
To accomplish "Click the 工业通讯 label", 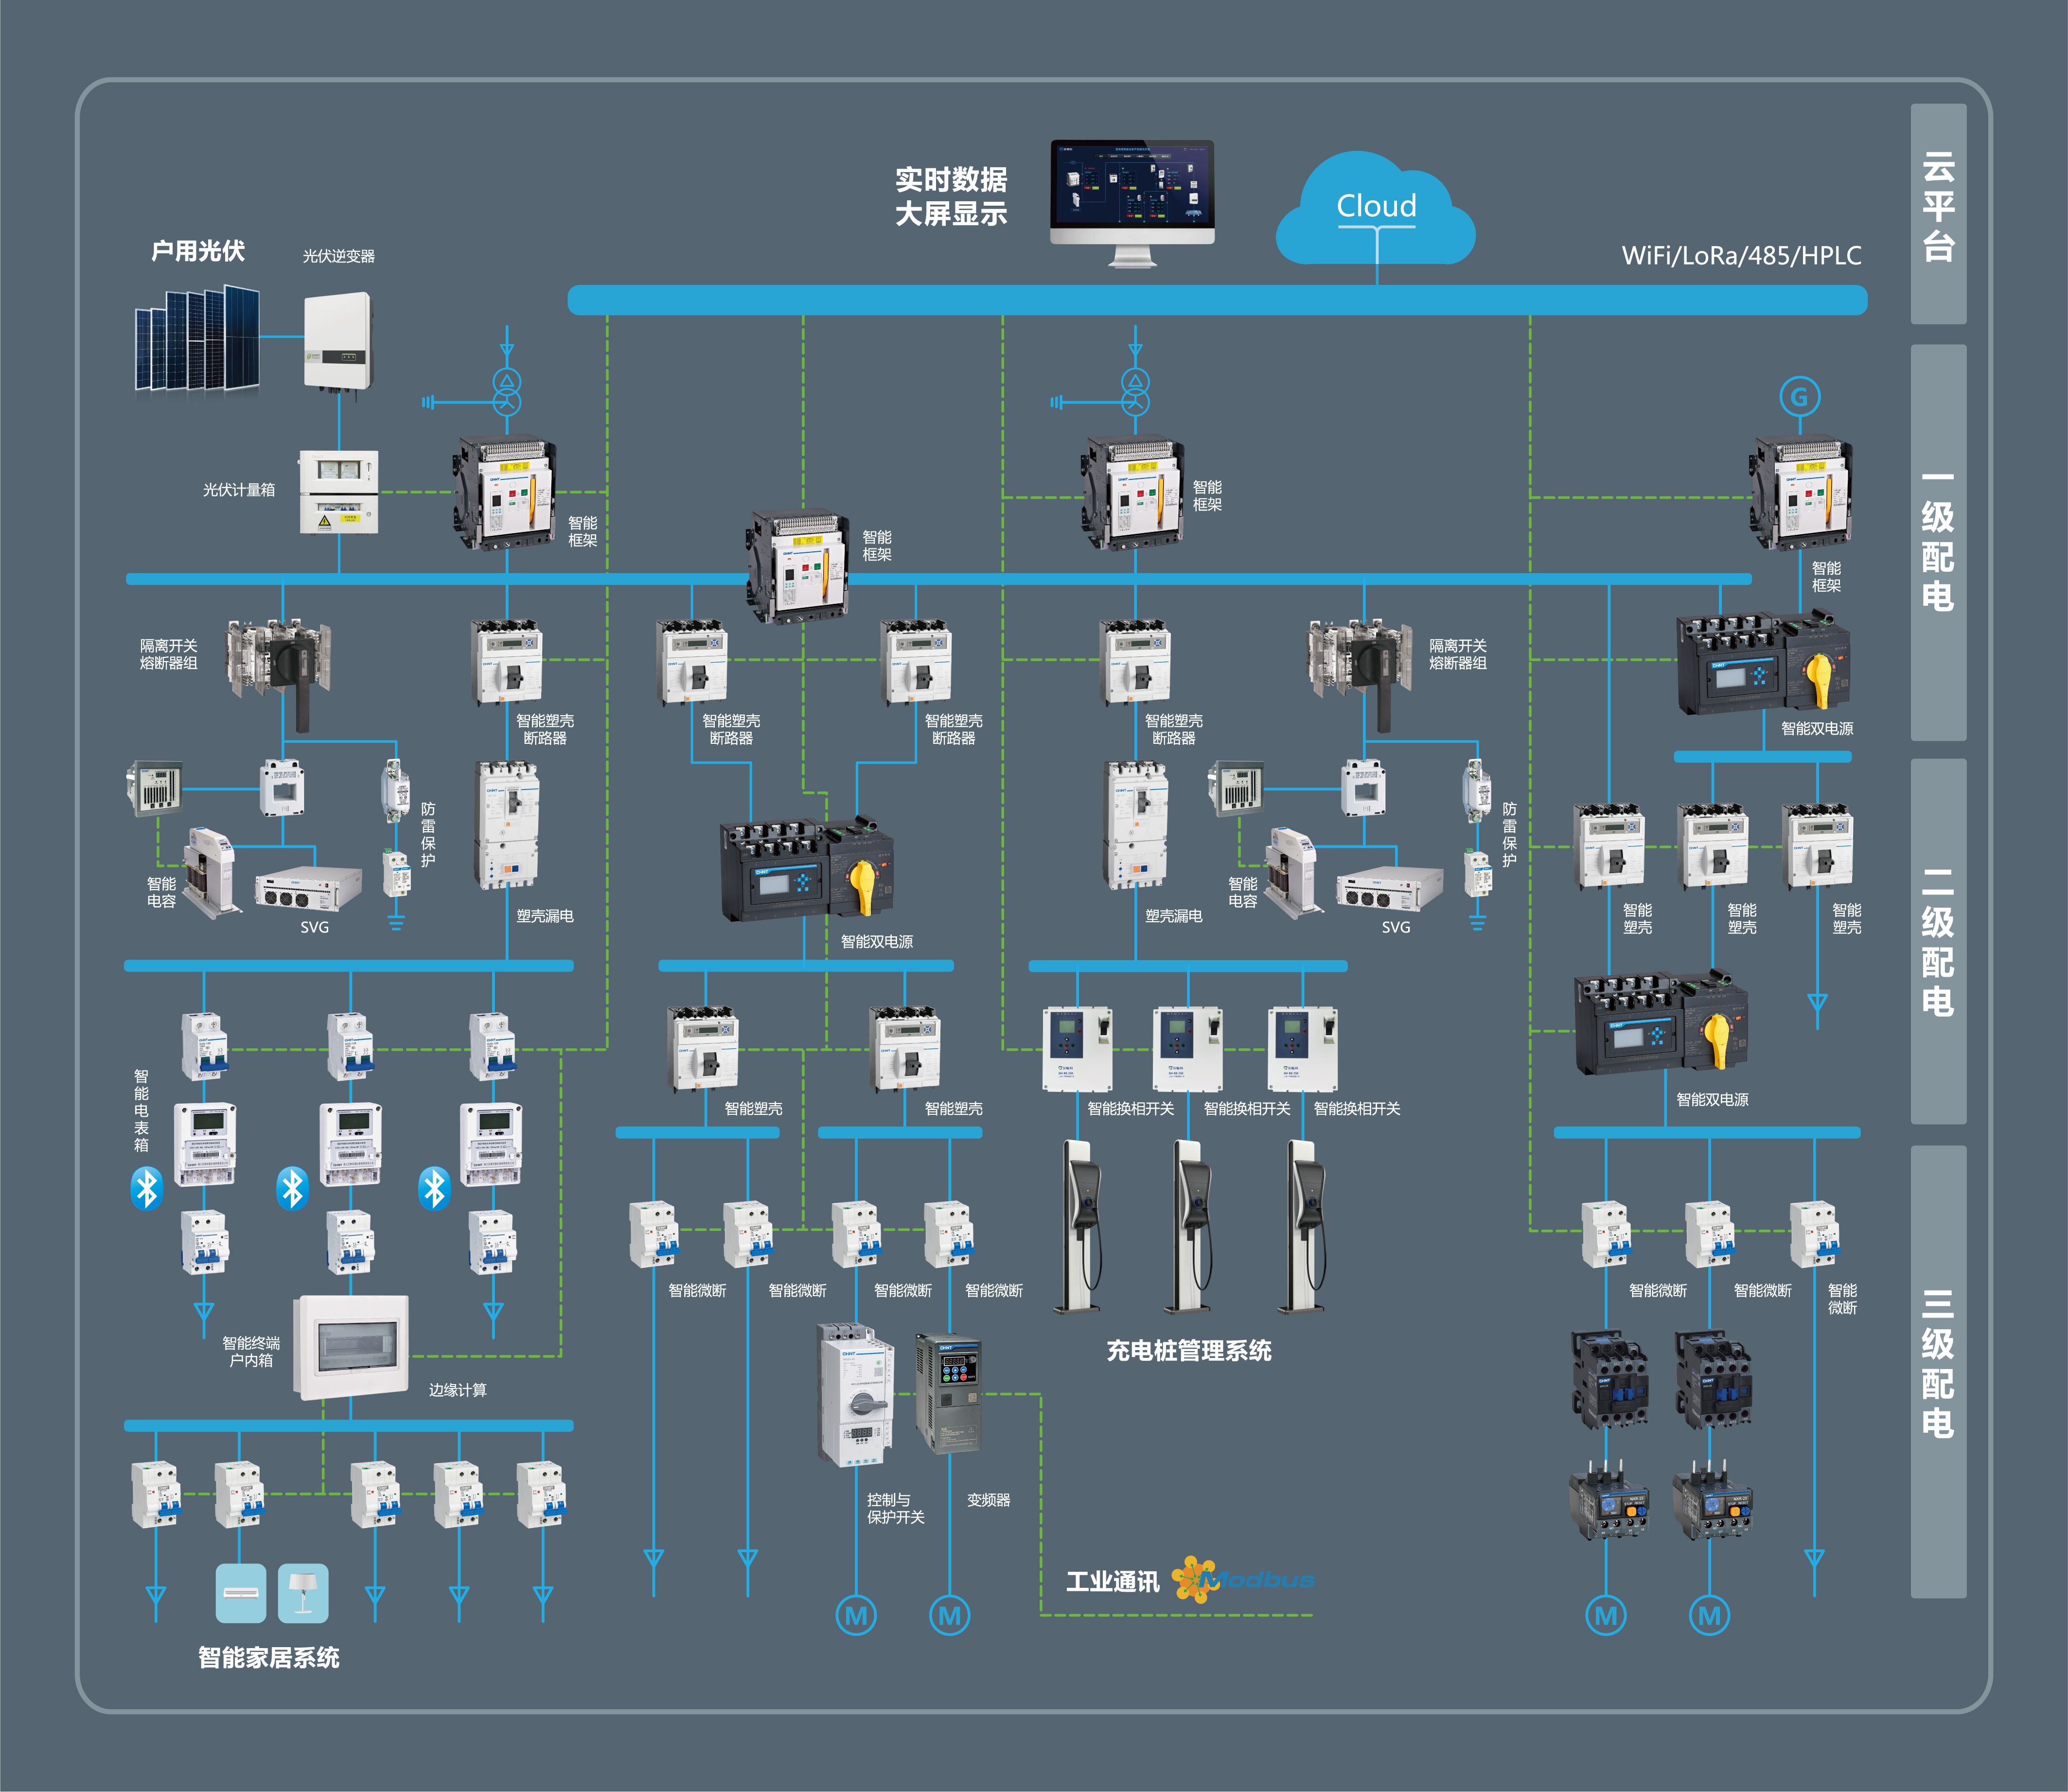I will 1112,1582.
